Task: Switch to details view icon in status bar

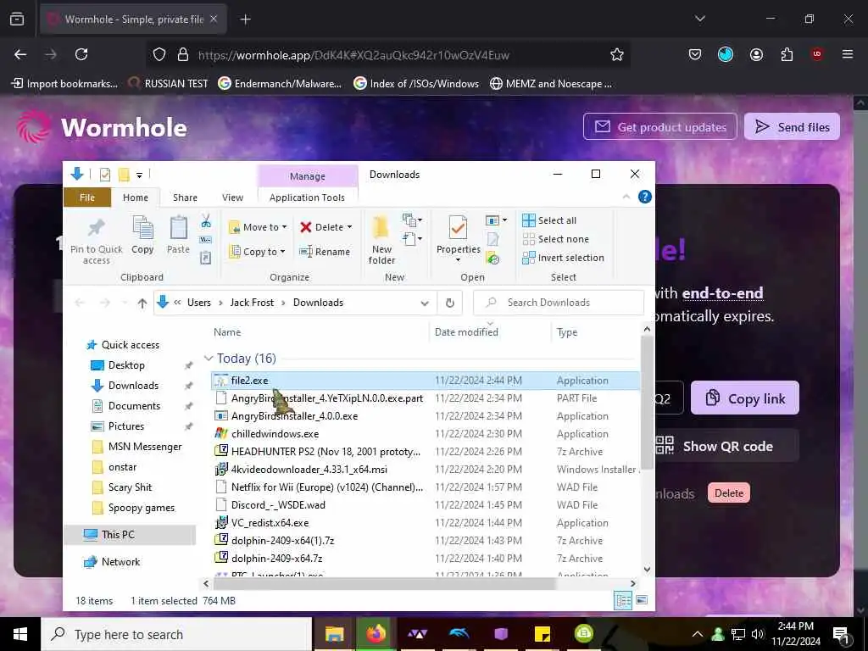Action: click(x=623, y=601)
